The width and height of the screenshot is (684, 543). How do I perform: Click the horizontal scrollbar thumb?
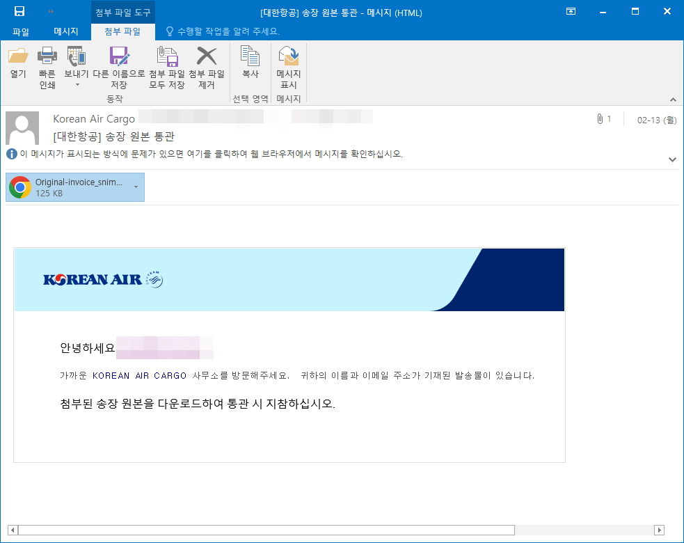[266, 530]
